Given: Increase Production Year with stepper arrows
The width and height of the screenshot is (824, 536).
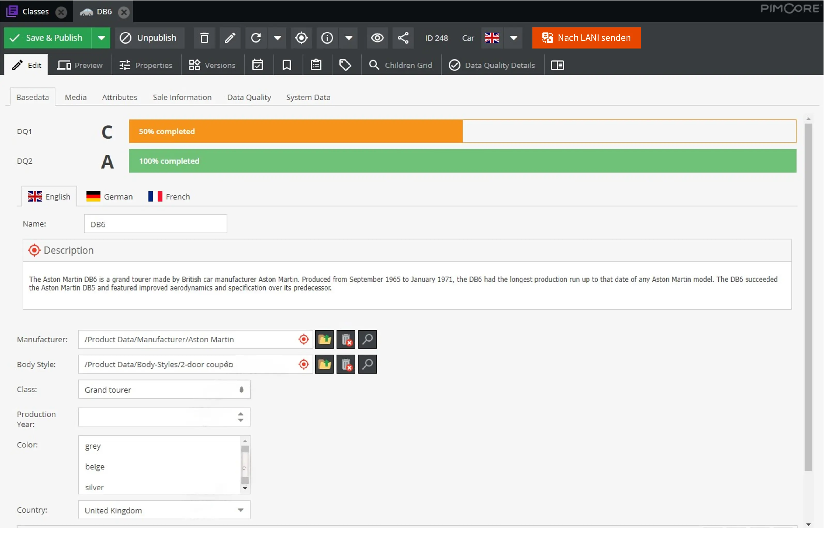Looking at the screenshot, I should pos(241,414).
